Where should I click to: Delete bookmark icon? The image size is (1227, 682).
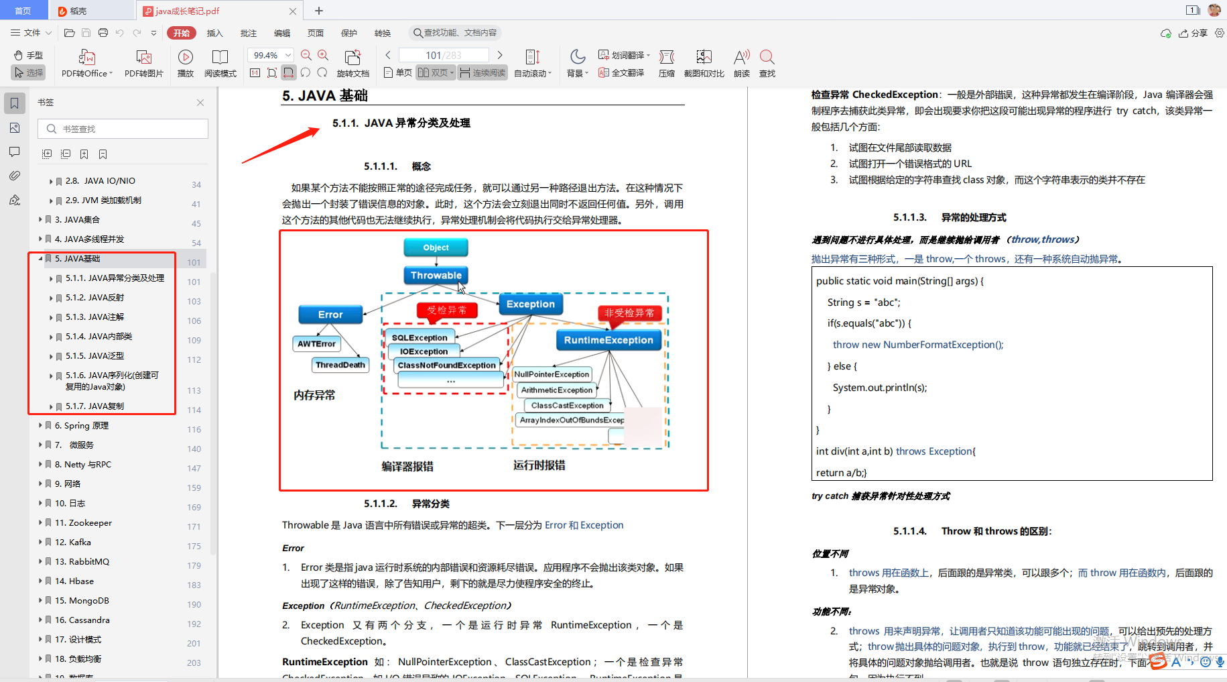103,154
